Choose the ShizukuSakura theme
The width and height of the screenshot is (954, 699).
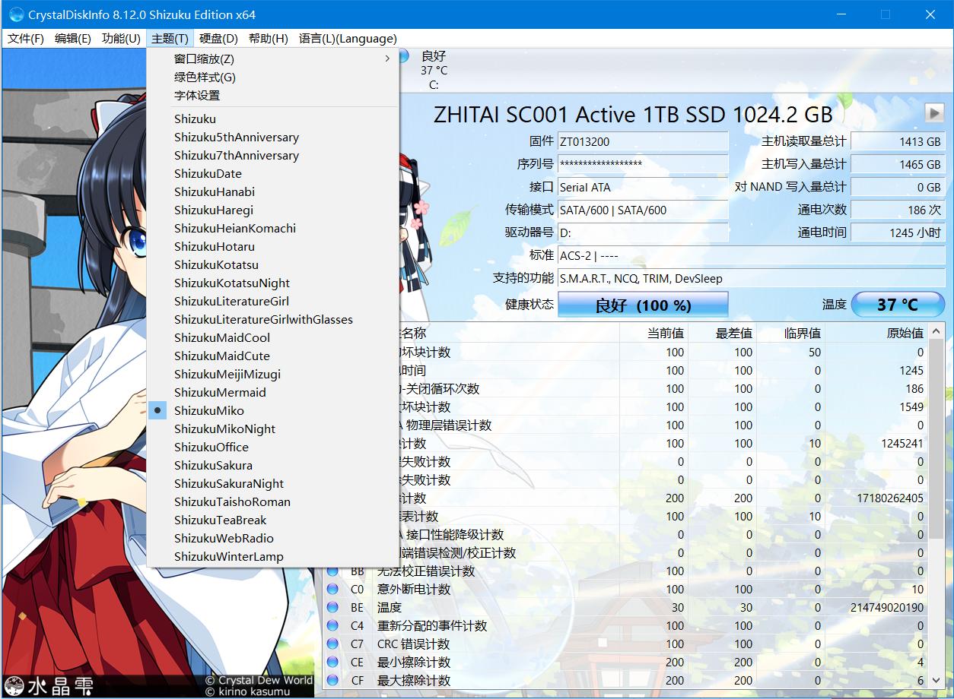213,465
